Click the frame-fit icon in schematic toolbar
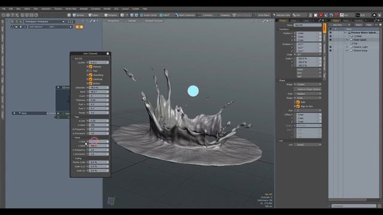 click(x=13, y=27)
